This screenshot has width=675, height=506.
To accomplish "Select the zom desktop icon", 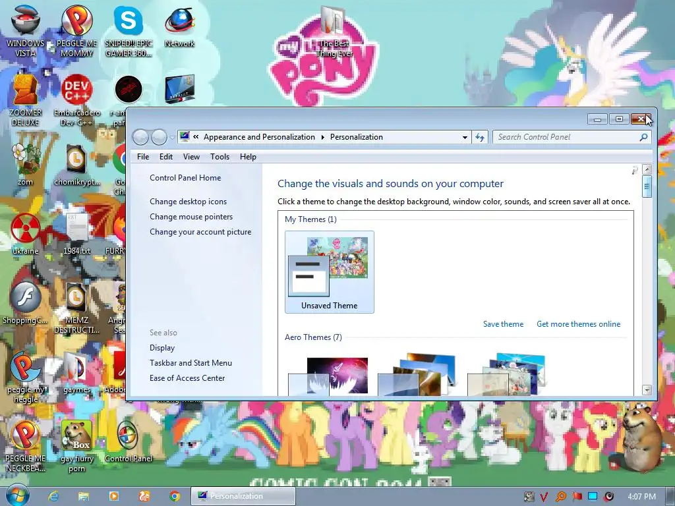I will 25,164.
